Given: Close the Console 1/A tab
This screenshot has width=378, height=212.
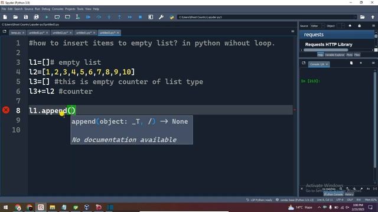Looking at the screenshot, I should tap(327, 64).
